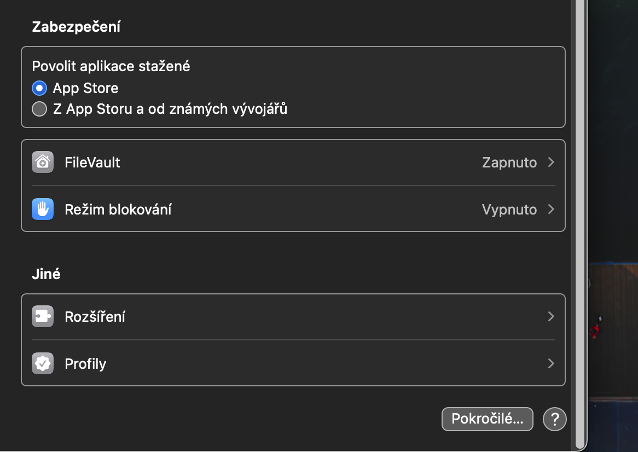The height and width of the screenshot is (452, 638).
Task: Open help with the question mark button
Action: 554,419
